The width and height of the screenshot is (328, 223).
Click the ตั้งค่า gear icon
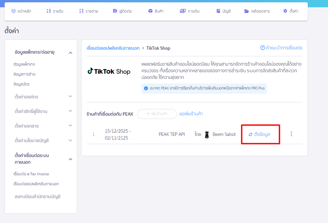[285, 11]
